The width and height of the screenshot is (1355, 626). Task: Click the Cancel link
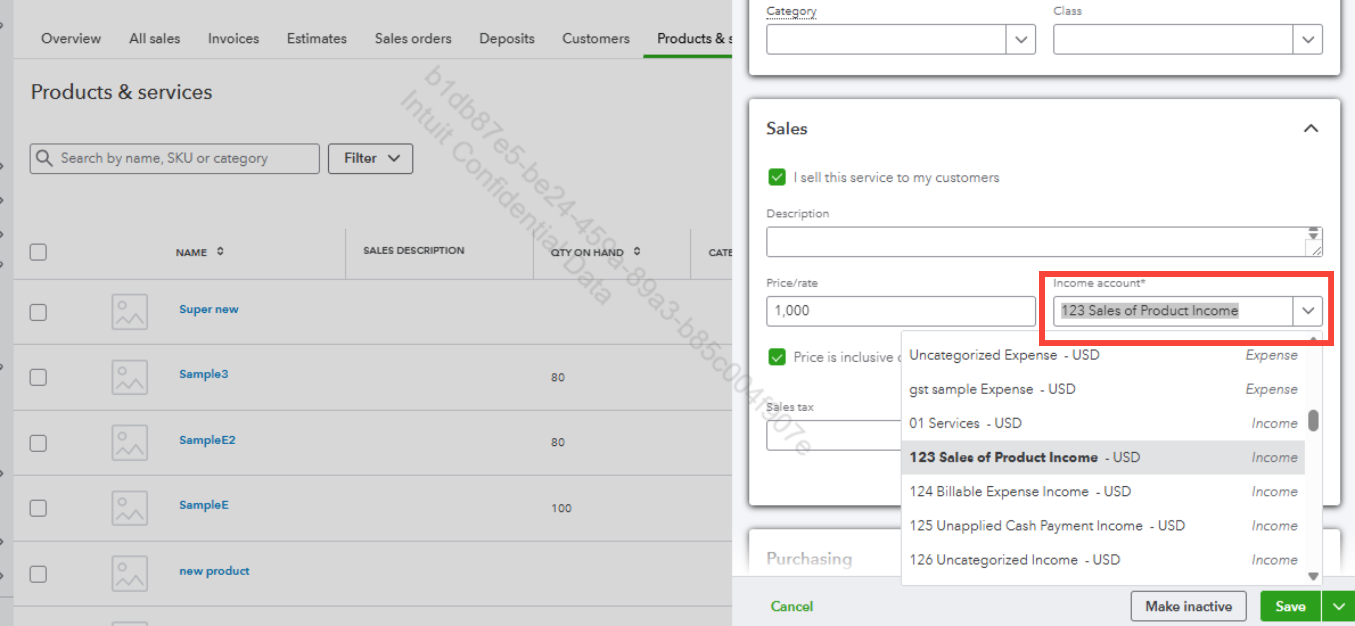pos(791,606)
